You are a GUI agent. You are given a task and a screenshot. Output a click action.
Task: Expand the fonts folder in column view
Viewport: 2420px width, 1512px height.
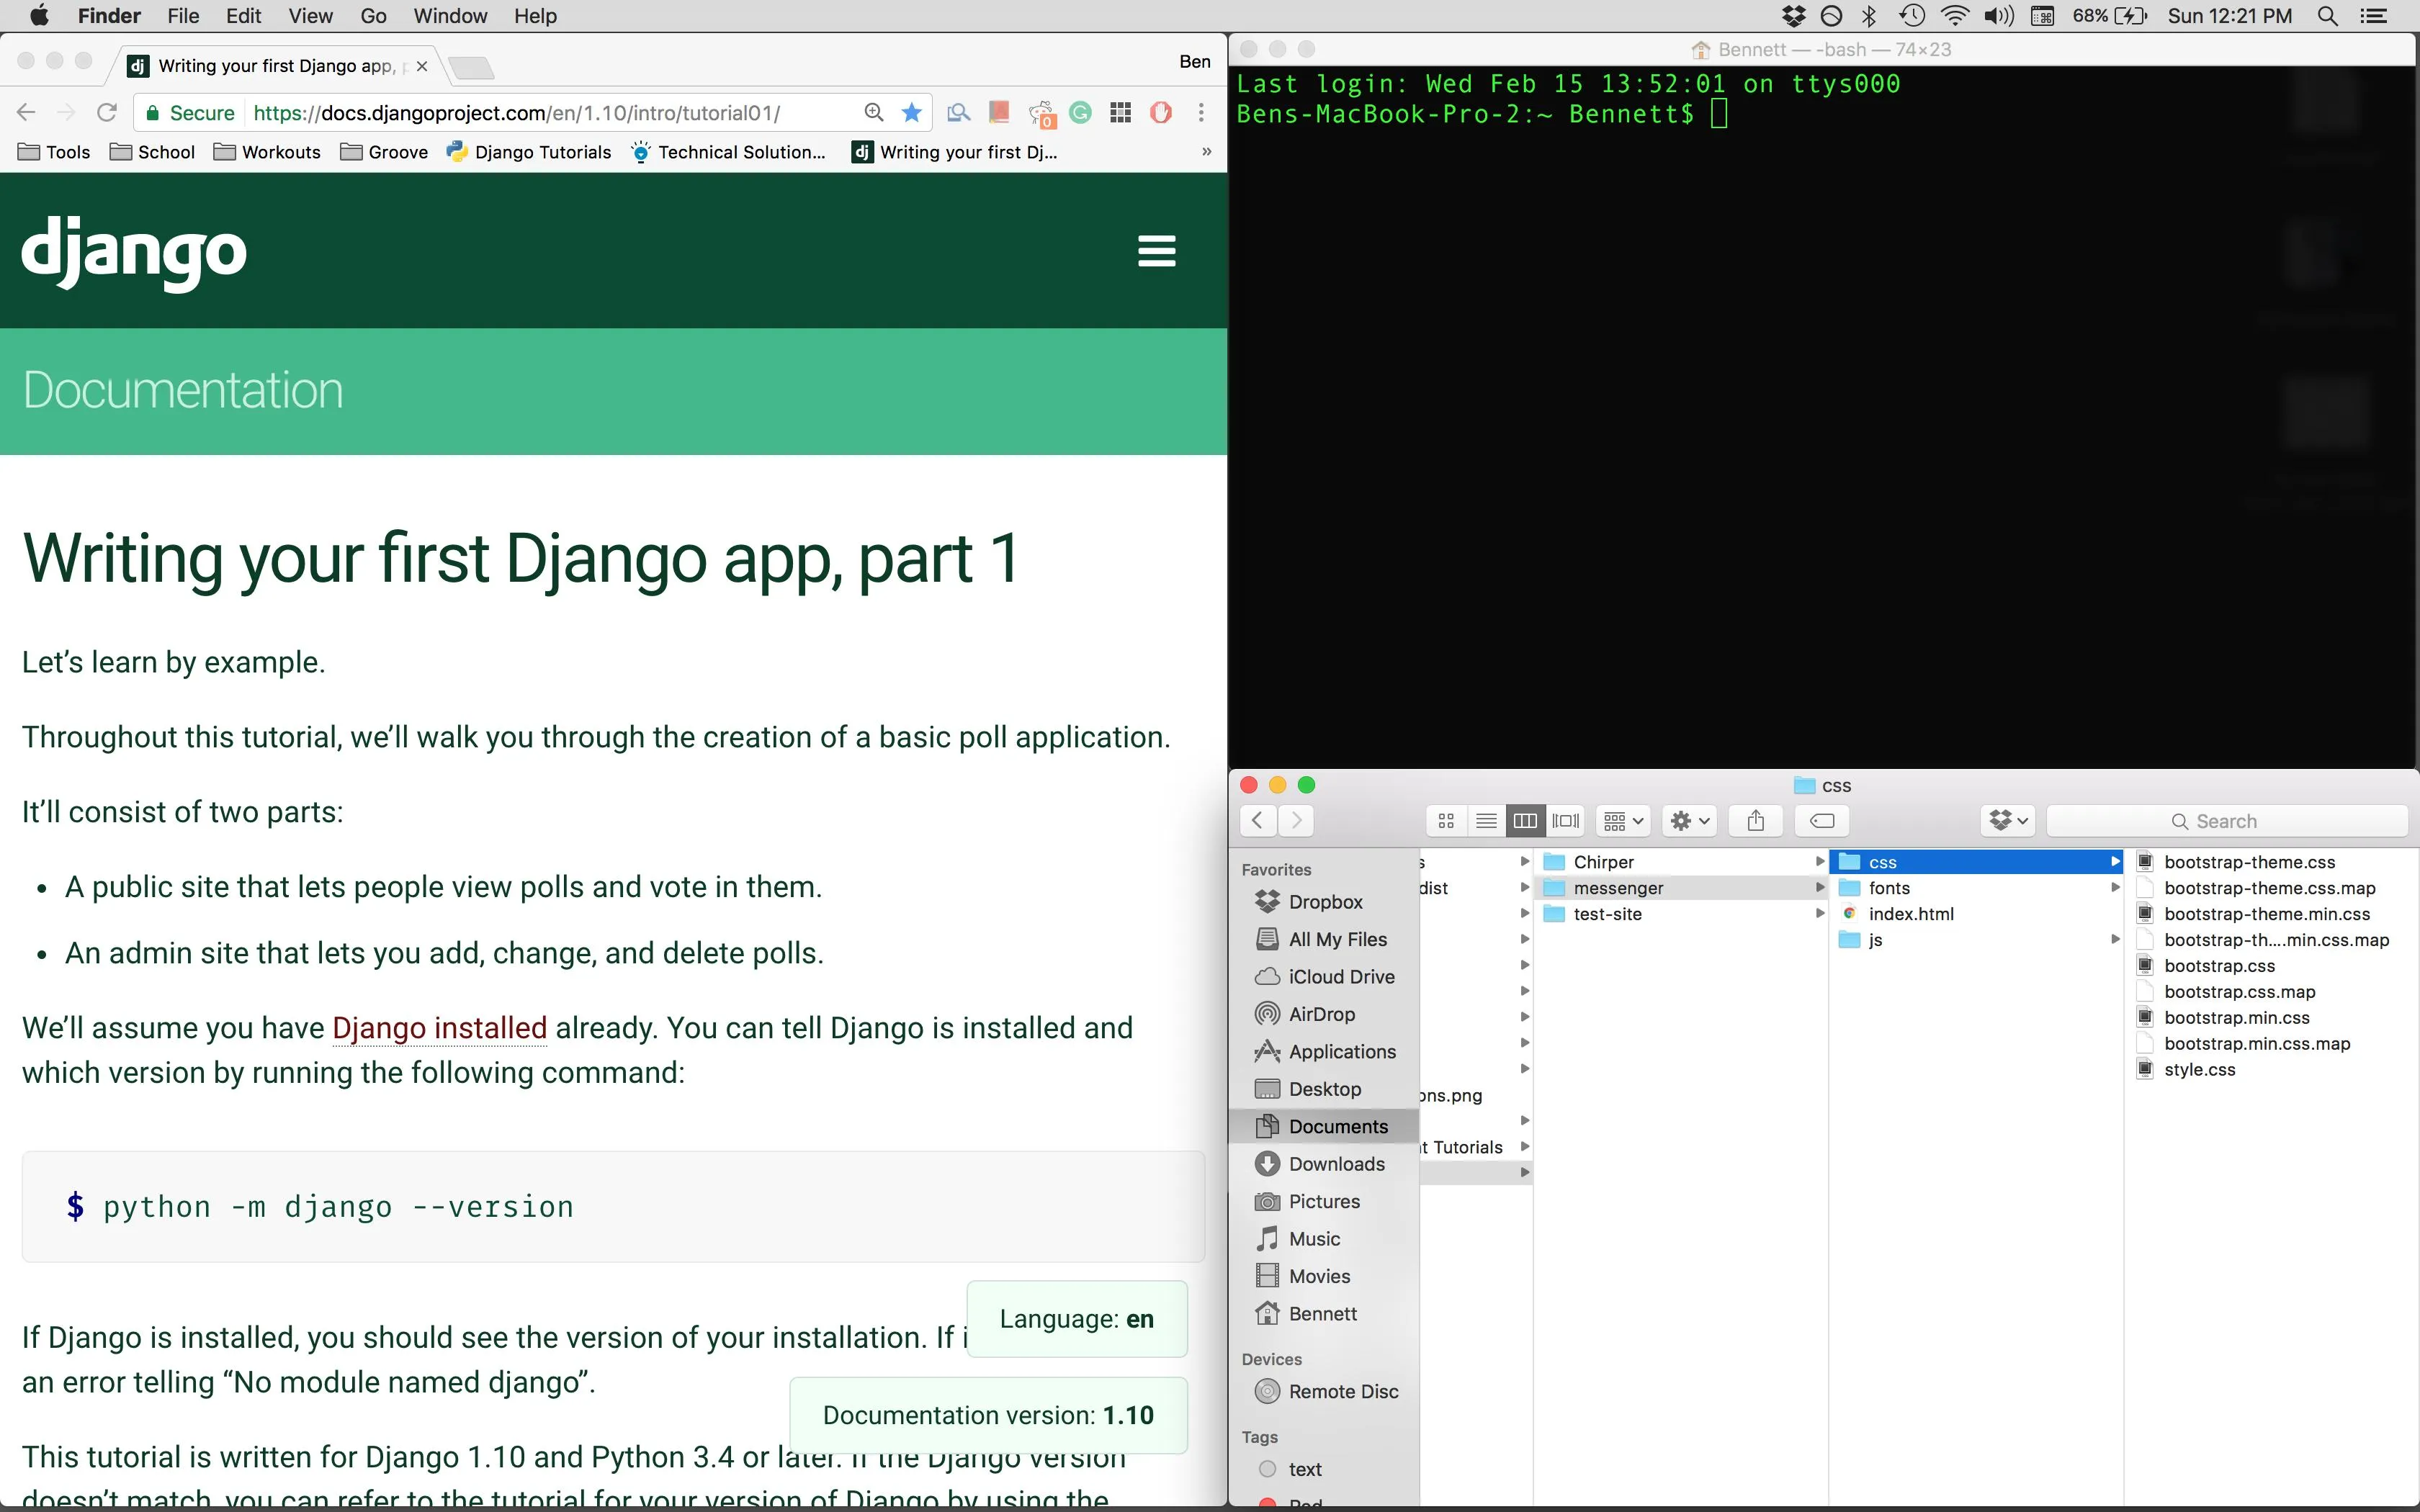tap(2115, 888)
